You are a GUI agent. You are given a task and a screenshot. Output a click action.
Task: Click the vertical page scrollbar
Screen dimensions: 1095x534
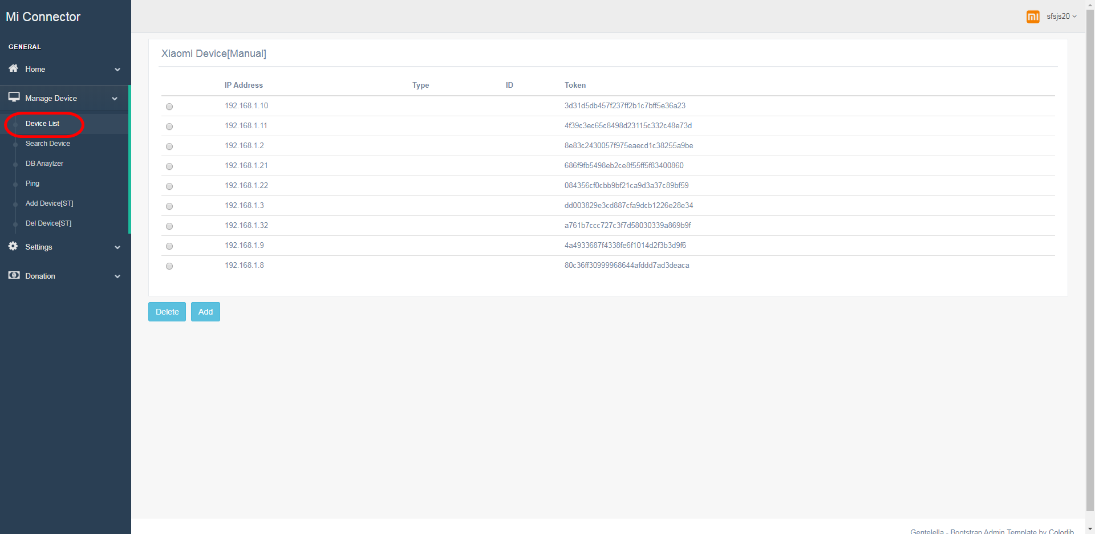click(x=1090, y=261)
